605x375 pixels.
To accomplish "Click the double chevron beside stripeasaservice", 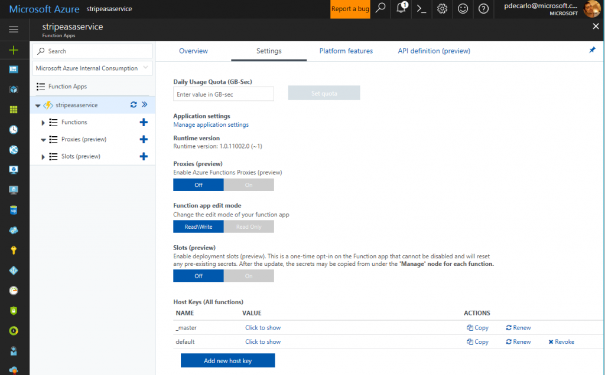I will pyautogui.click(x=145, y=105).
